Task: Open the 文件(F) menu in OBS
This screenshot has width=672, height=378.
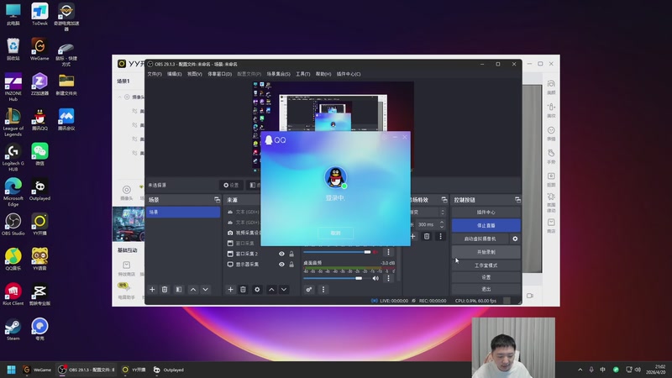Action: point(155,74)
